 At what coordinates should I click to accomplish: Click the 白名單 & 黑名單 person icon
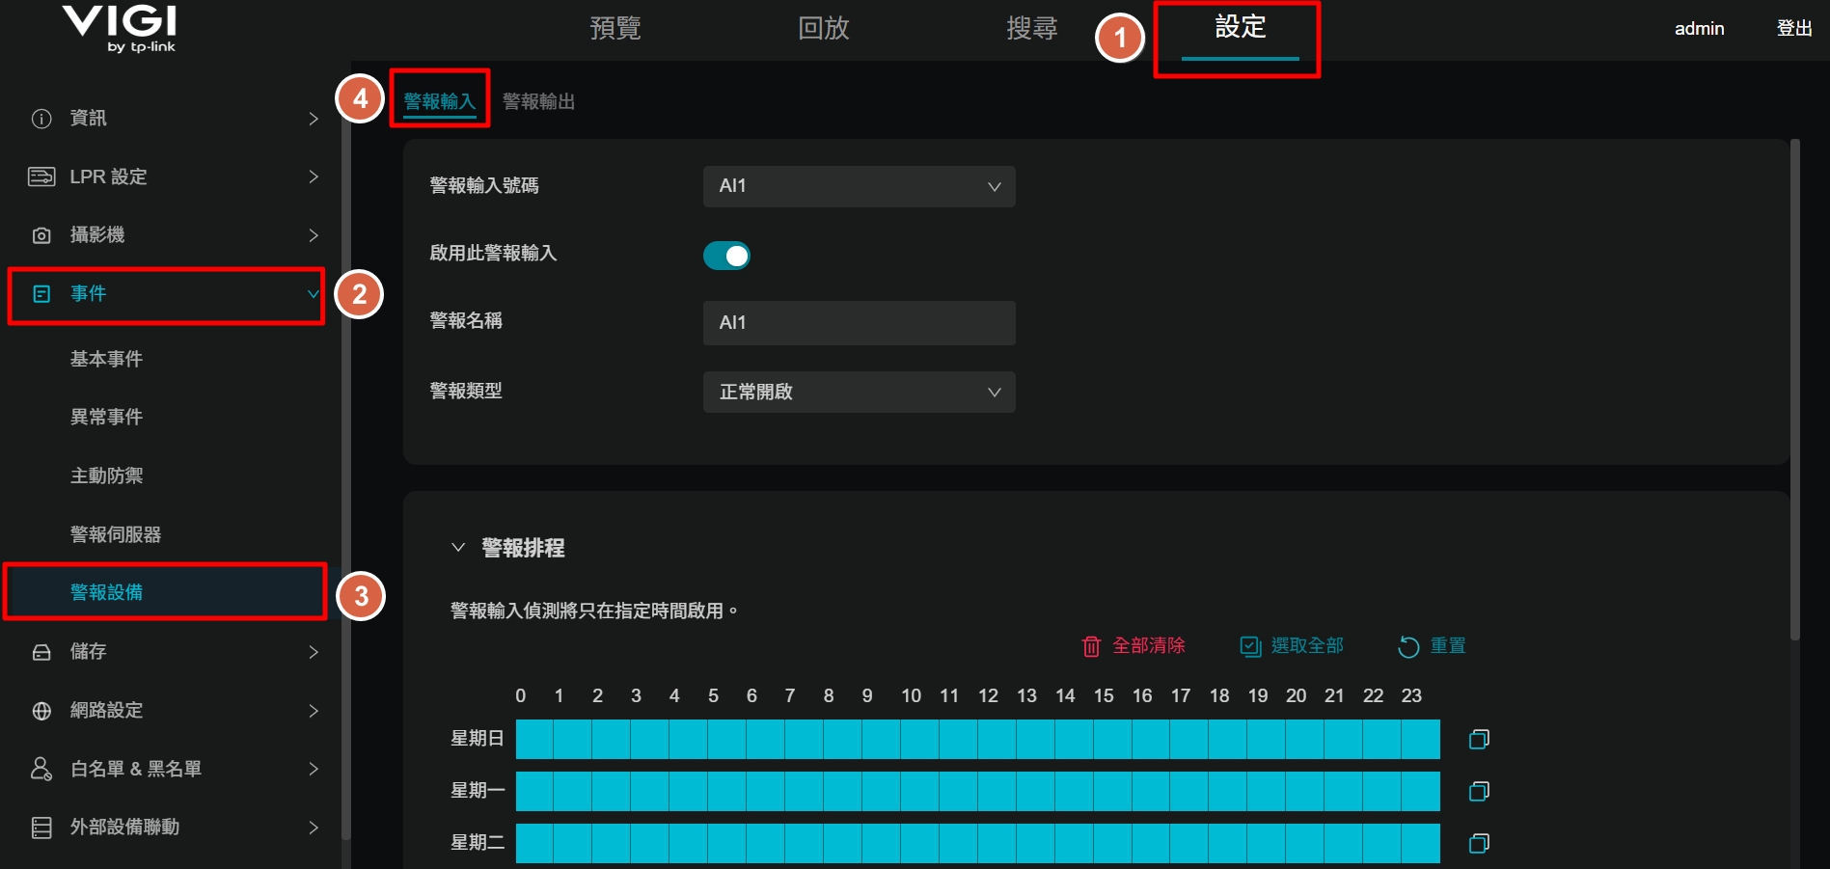click(41, 769)
